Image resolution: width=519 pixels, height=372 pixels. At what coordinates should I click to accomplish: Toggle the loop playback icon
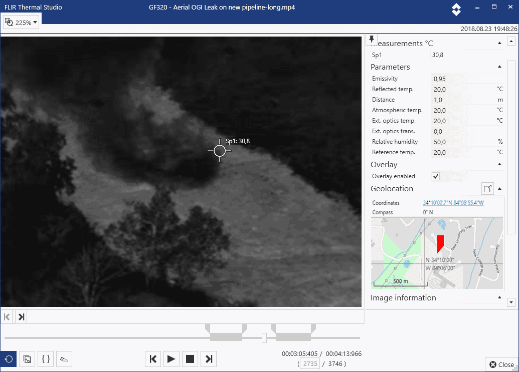(x=9, y=358)
